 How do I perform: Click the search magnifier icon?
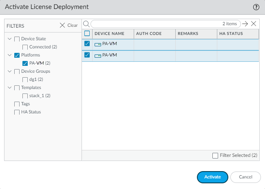point(86,24)
